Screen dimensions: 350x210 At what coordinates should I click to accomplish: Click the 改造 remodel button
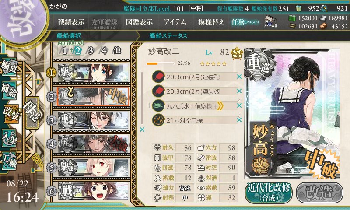pyautogui.click(x=320, y=193)
